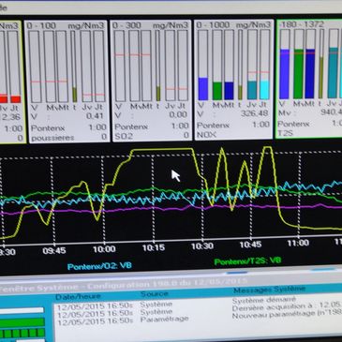Click the SO2 value 0.00
Image resolution: width=342 pixels, height=342 pixels.
pos(178,114)
